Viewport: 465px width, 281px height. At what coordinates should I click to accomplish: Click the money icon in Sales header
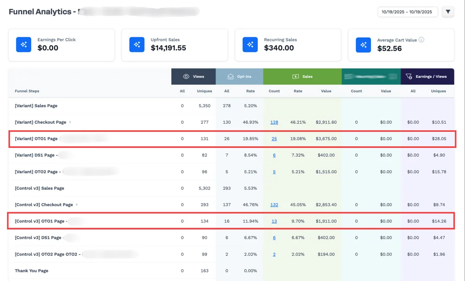(x=295, y=76)
